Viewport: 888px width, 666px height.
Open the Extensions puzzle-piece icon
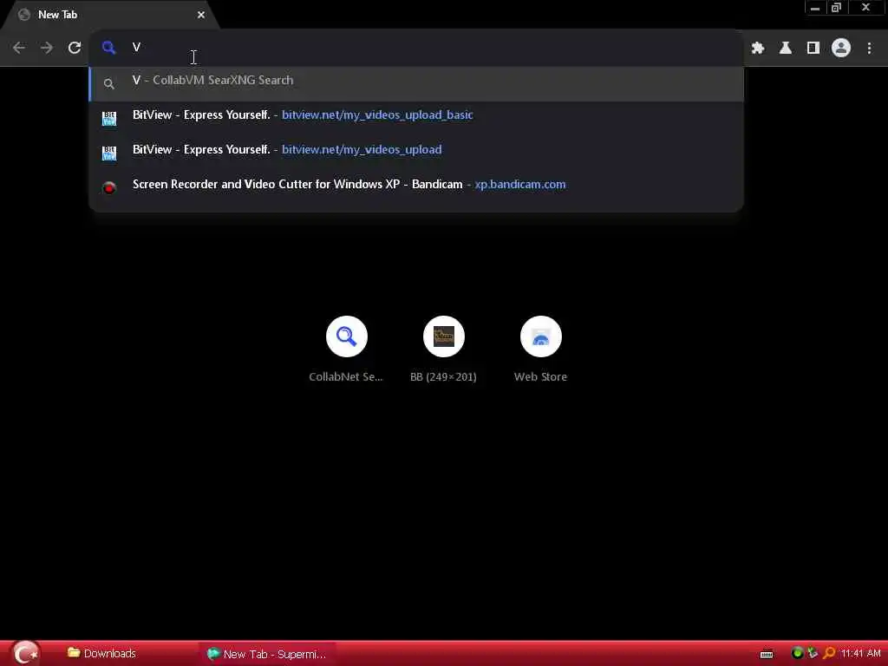pyautogui.click(x=758, y=49)
